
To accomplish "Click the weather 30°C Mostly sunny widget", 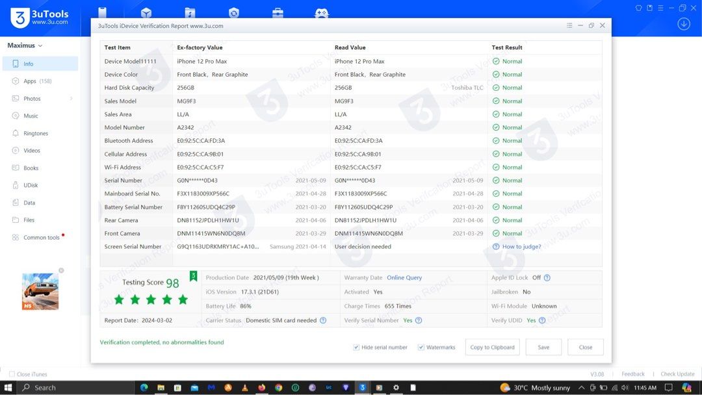I will tap(535, 387).
